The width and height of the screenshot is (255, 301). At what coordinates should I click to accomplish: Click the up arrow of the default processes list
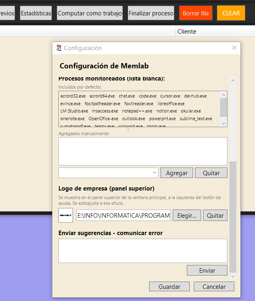(223, 95)
